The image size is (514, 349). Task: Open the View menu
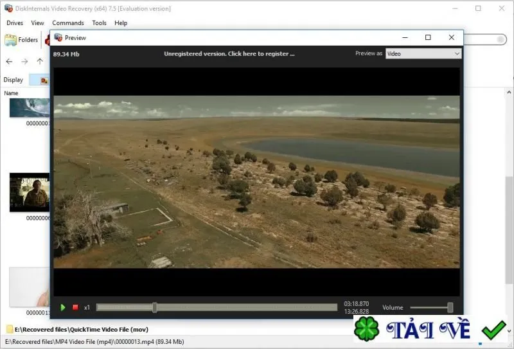tap(37, 23)
